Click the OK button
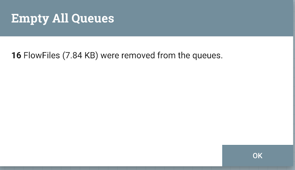This screenshot has width=295, height=170. [x=257, y=155]
